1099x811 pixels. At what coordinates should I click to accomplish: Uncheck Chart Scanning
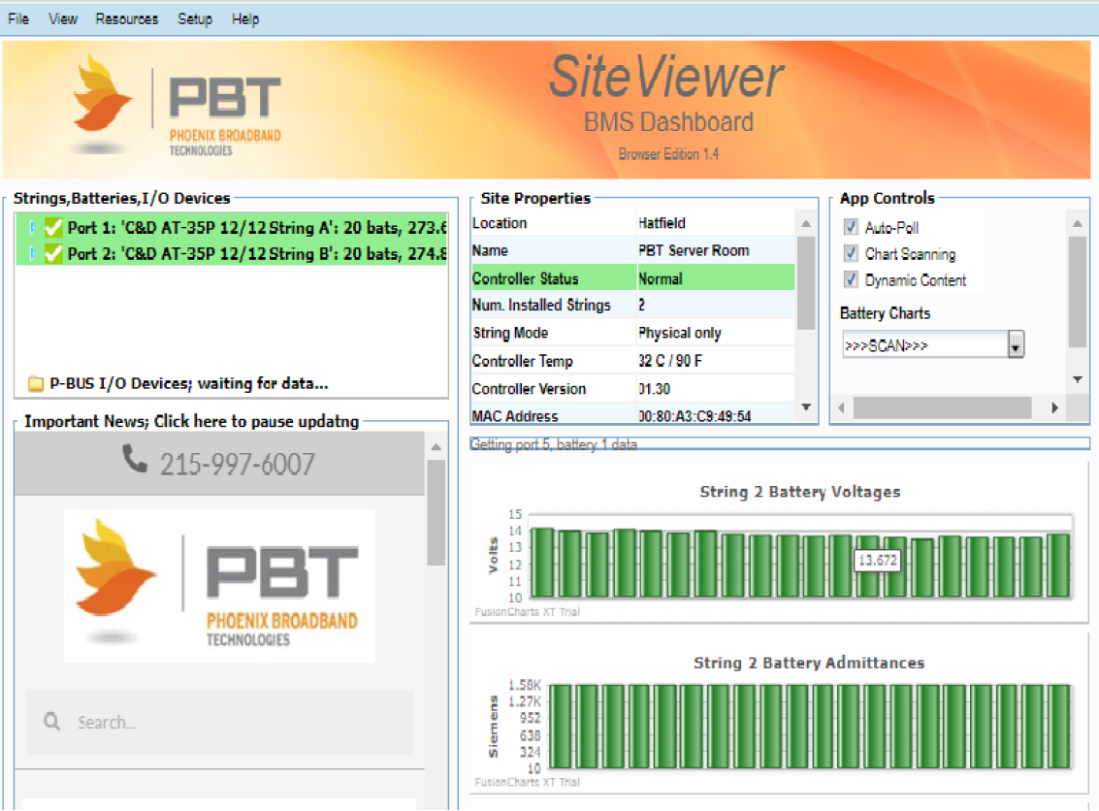tap(851, 254)
